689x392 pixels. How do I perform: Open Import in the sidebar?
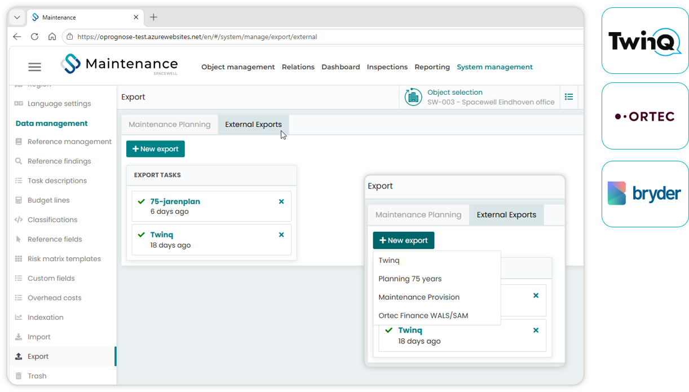pyautogui.click(x=39, y=337)
